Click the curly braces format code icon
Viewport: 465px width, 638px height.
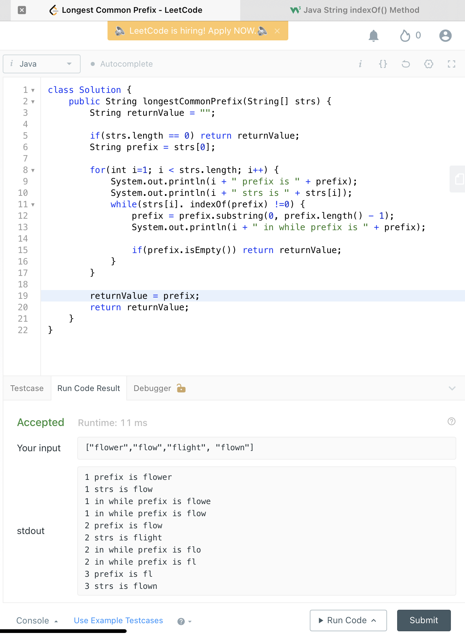click(383, 64)
